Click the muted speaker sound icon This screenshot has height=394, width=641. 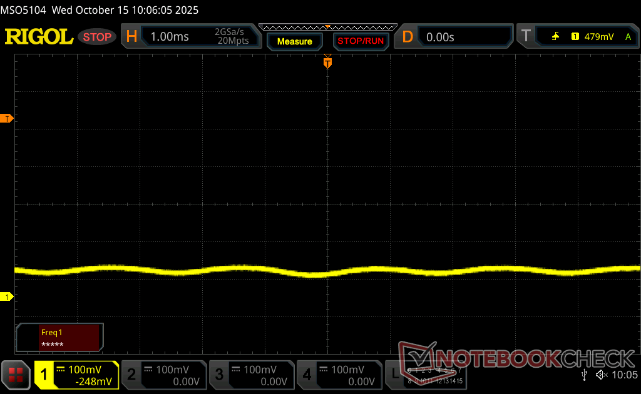[x=602, y=375]
